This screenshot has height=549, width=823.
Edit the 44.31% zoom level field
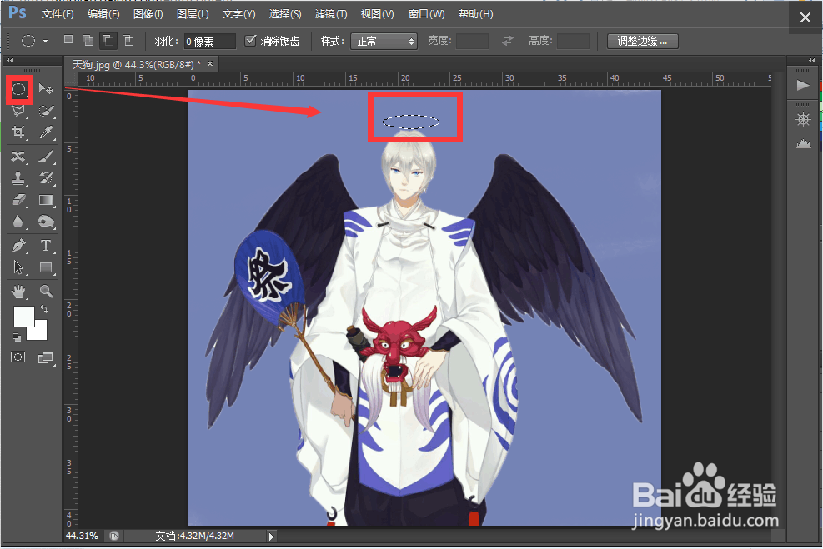click(x=82, y=536)
